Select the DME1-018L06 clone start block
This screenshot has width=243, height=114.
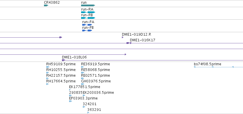63,60
